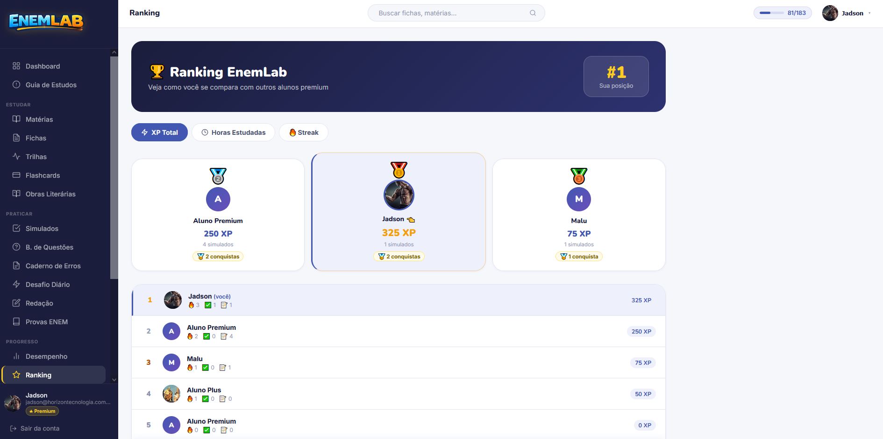Image resolution: width=883 pixels, height=439 pixels.
Task: Switch to the Streak tab
Action: (x=304, y=132)
